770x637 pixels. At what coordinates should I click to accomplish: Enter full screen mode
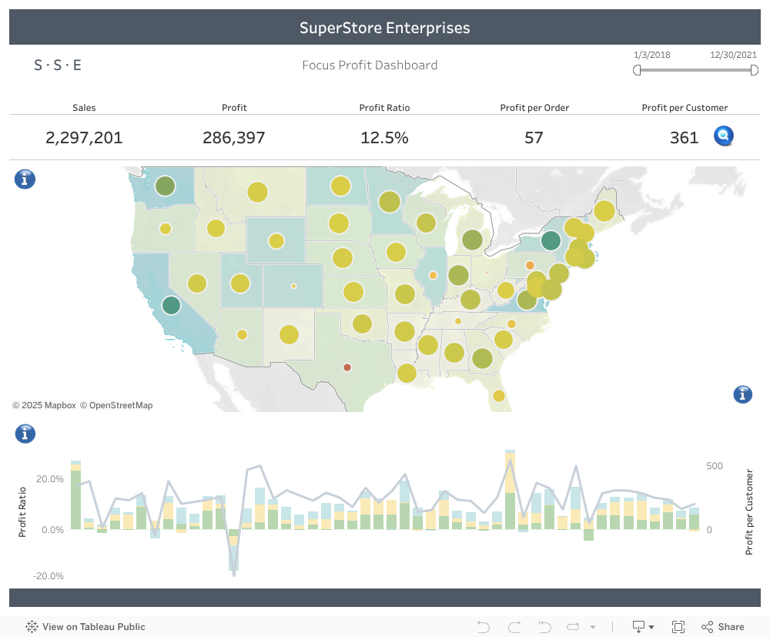coord(678,626)
